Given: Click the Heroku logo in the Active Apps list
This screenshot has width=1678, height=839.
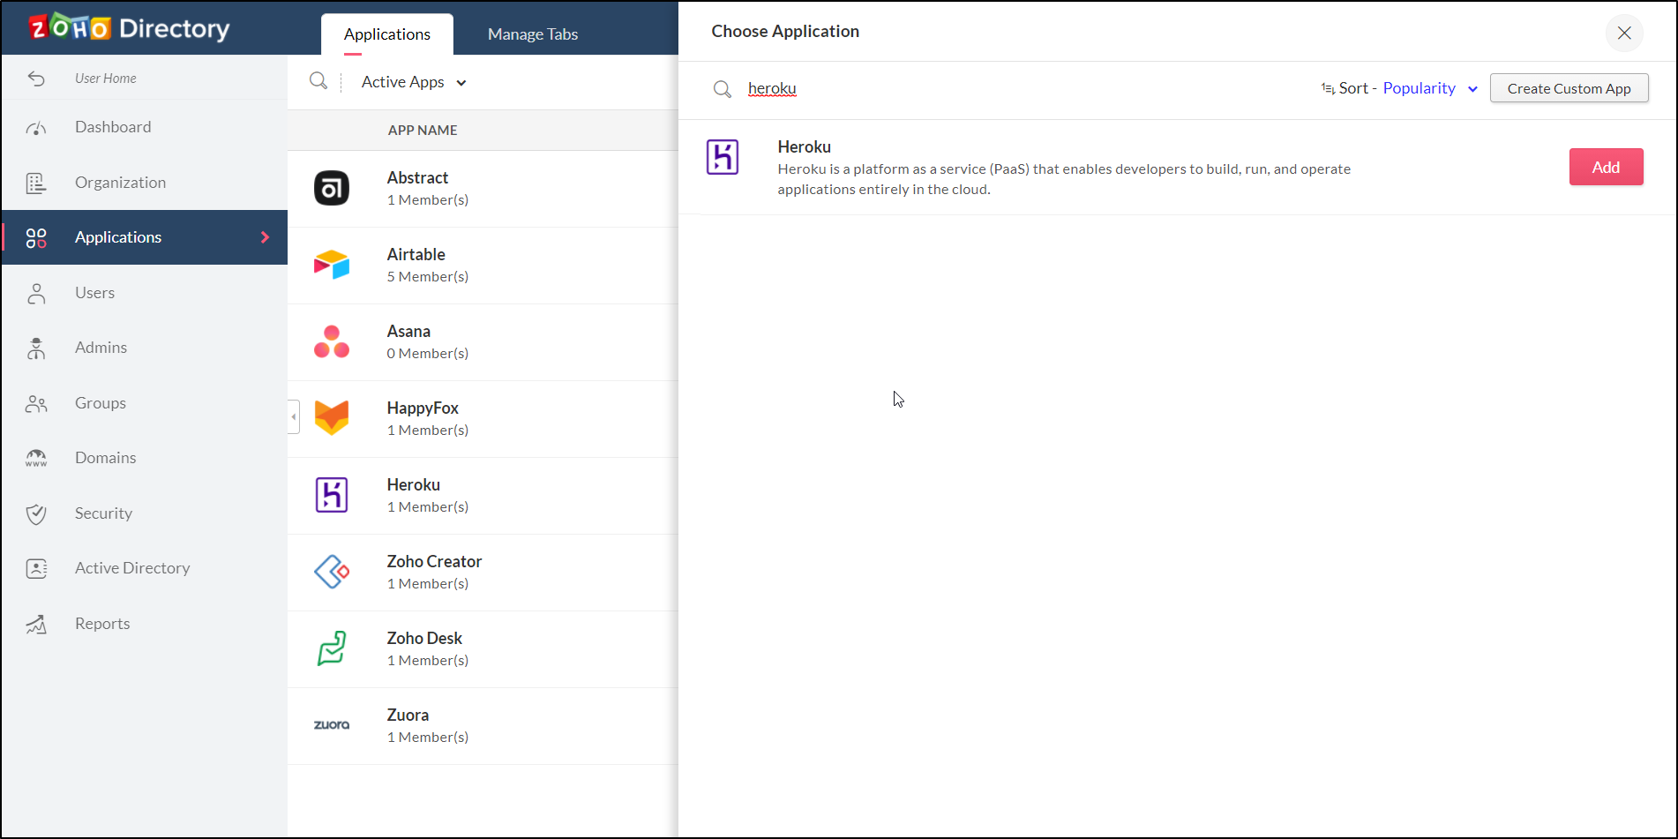Looking at the screenshot, I should 332,495.
